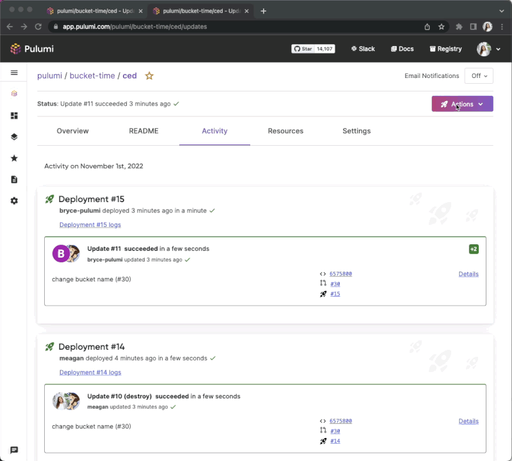The height and width of the screenshot is (461, 512).
Task: Toggle the browser side panel icon
Action: pos(473,27)
